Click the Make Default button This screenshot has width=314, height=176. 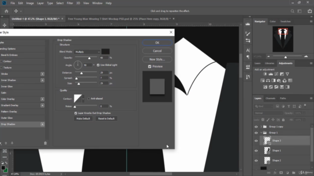(x=83, y=118)
